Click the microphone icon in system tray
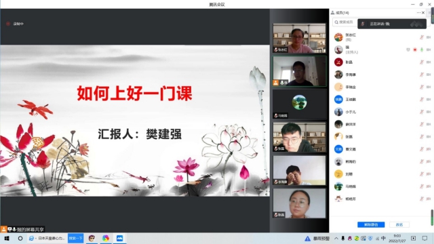 point(343,239)
